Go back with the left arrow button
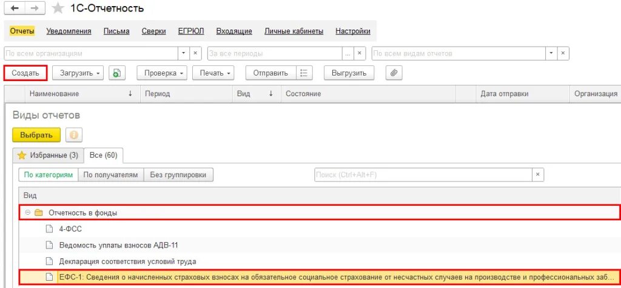 coord(15,8)
